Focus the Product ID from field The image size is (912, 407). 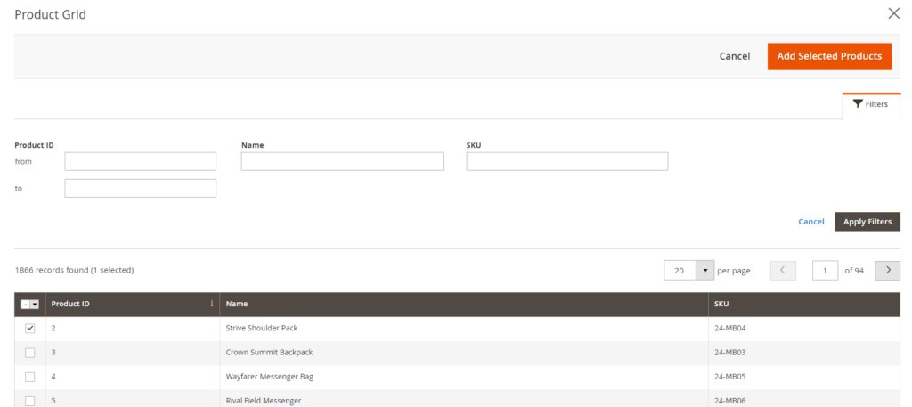[141, 161]
